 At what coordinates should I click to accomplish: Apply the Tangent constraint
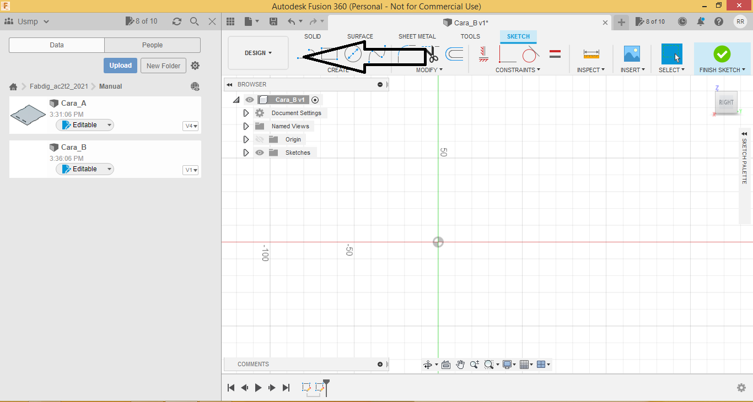point(530,54)
